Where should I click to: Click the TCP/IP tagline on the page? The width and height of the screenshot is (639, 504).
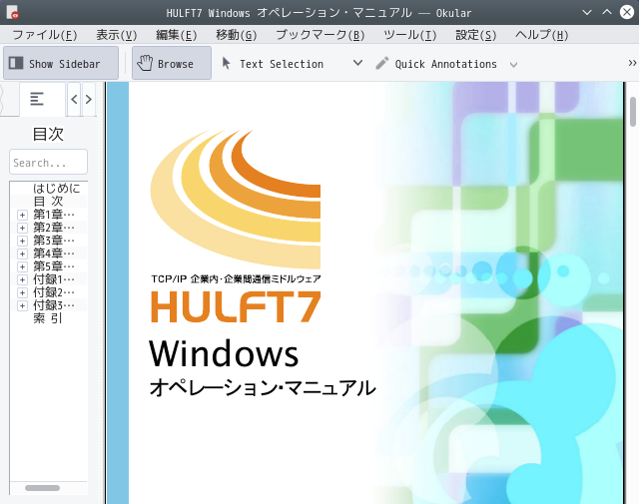point(236,279)
